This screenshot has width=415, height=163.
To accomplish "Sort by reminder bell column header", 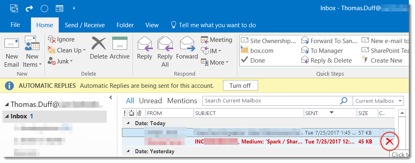I will [132, 113].
